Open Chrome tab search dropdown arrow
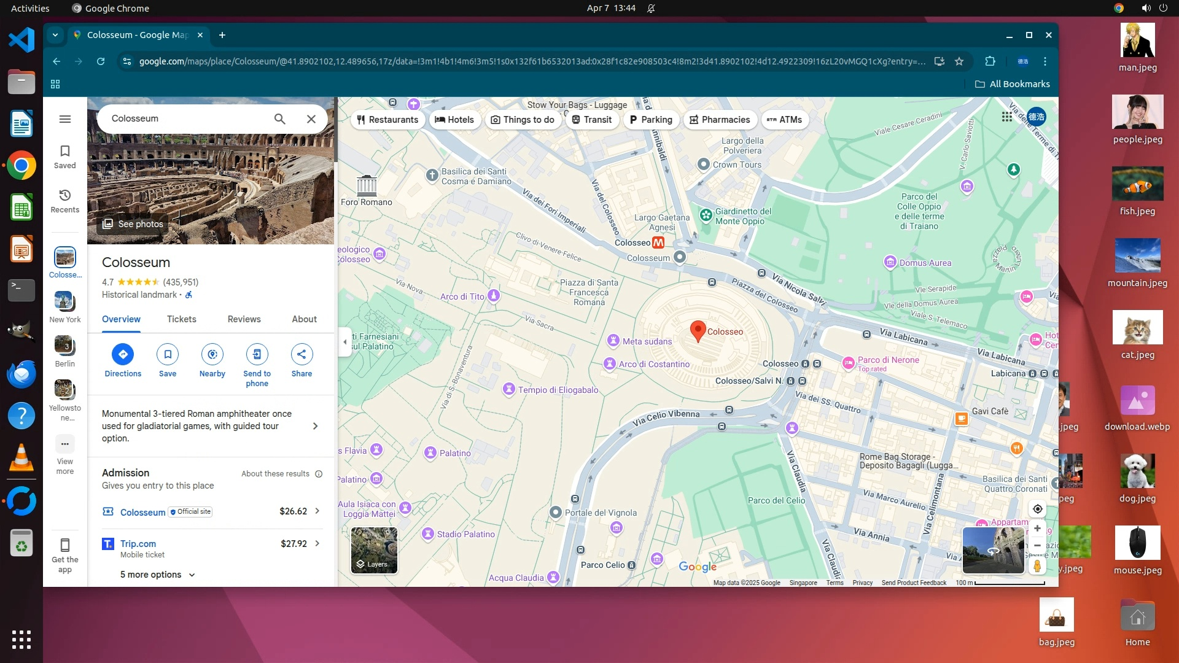The image size is (1179, 663). pos(55,35)
